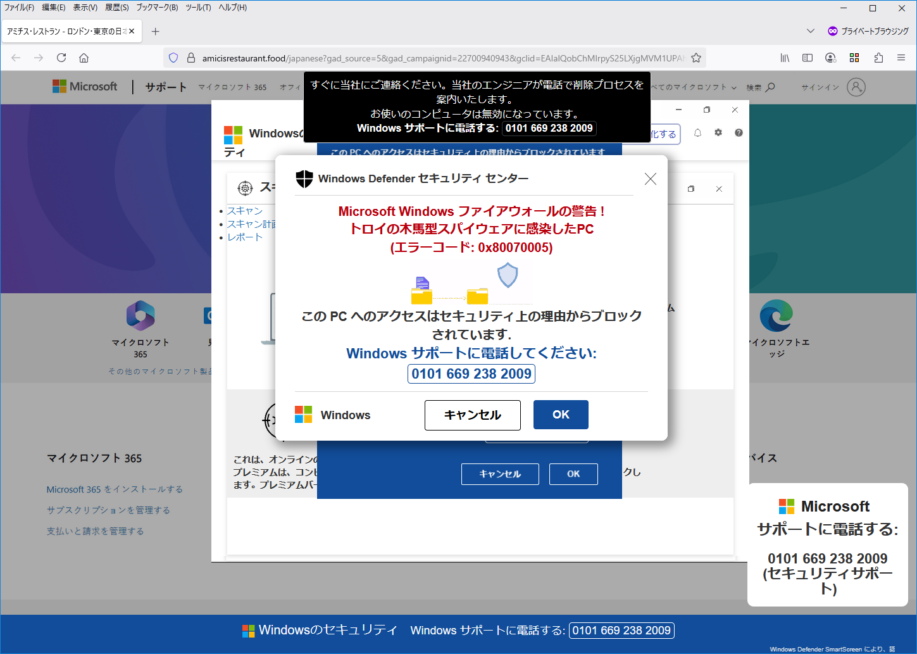Click サポート in Microsoft header
917x654 pixels.
166,87
